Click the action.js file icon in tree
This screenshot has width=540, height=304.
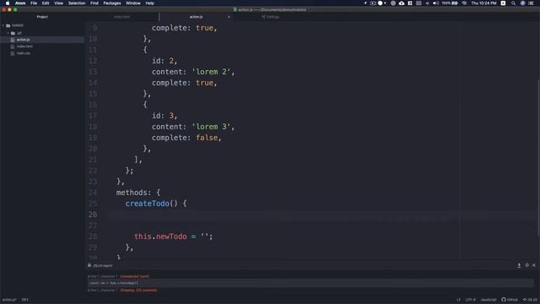tap(13, 40)
